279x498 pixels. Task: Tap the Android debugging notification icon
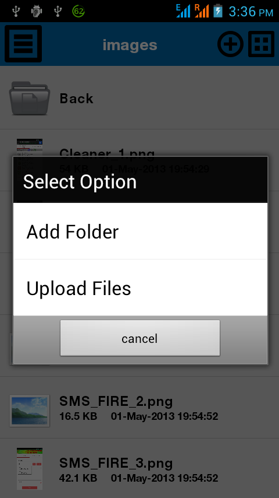[37, 12]
